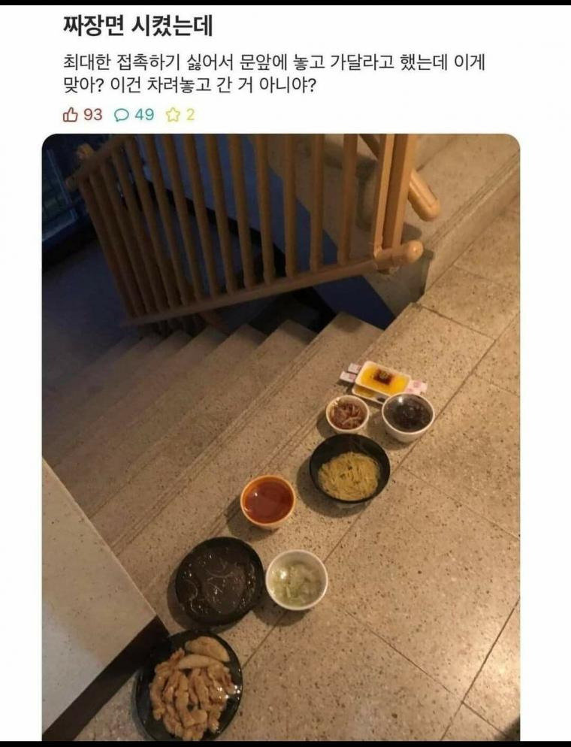Click the black plate with jjajang sauce
The width and height of the screenshot is (571, 747).
pos(219,580)
